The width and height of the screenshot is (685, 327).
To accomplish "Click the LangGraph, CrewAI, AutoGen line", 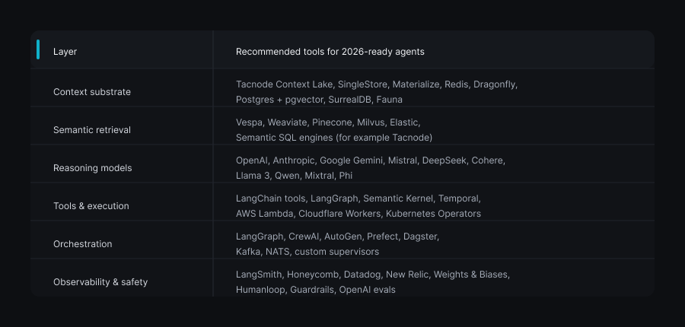I will tap(337, 237).
